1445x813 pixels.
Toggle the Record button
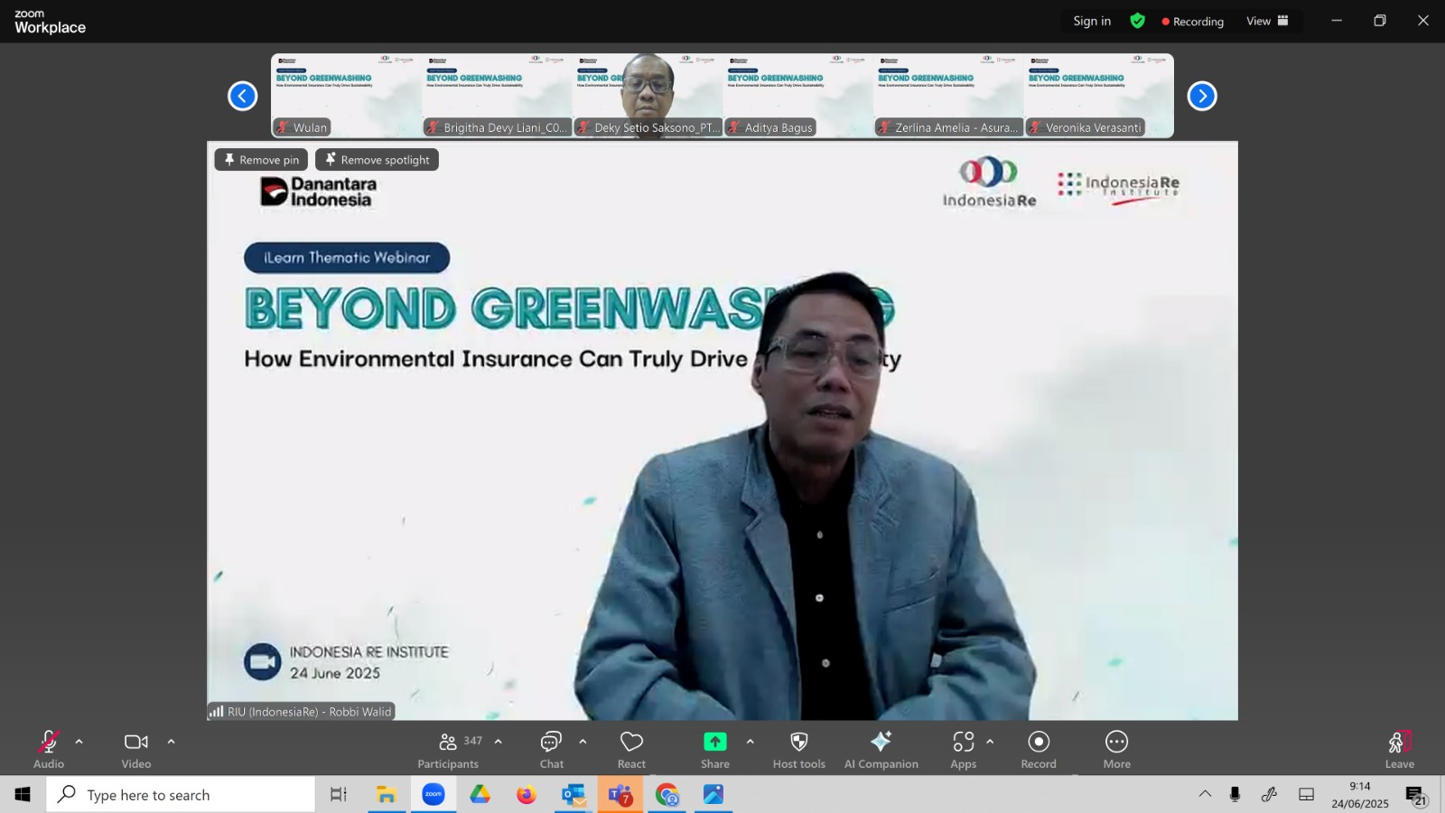(1039, 750)
